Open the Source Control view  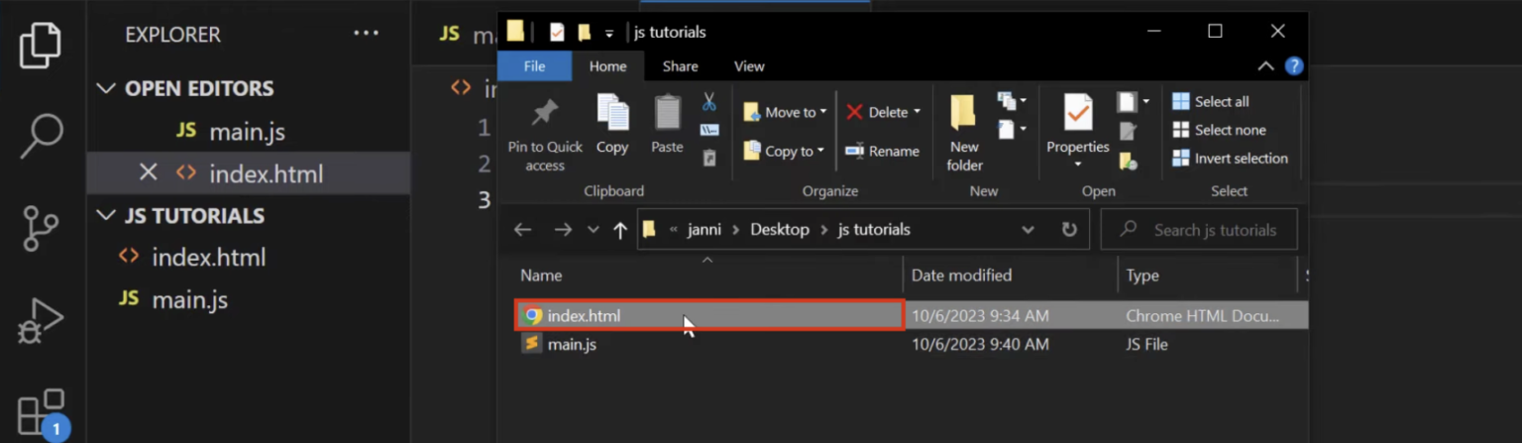(x=41, y=229)
